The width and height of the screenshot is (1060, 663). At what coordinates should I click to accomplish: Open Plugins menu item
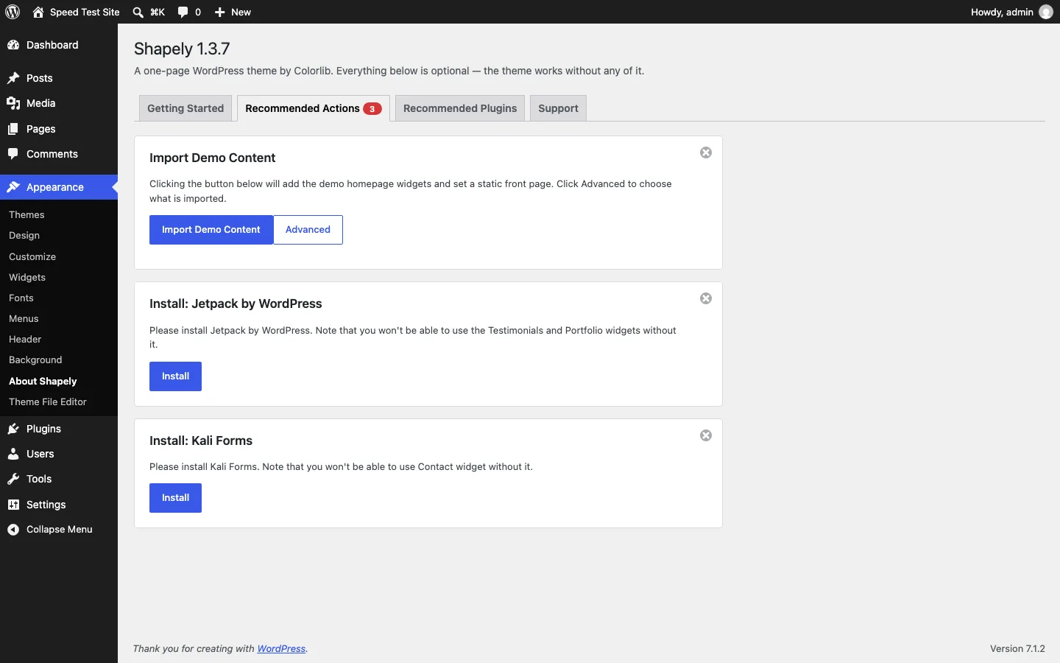pos(59,429)
